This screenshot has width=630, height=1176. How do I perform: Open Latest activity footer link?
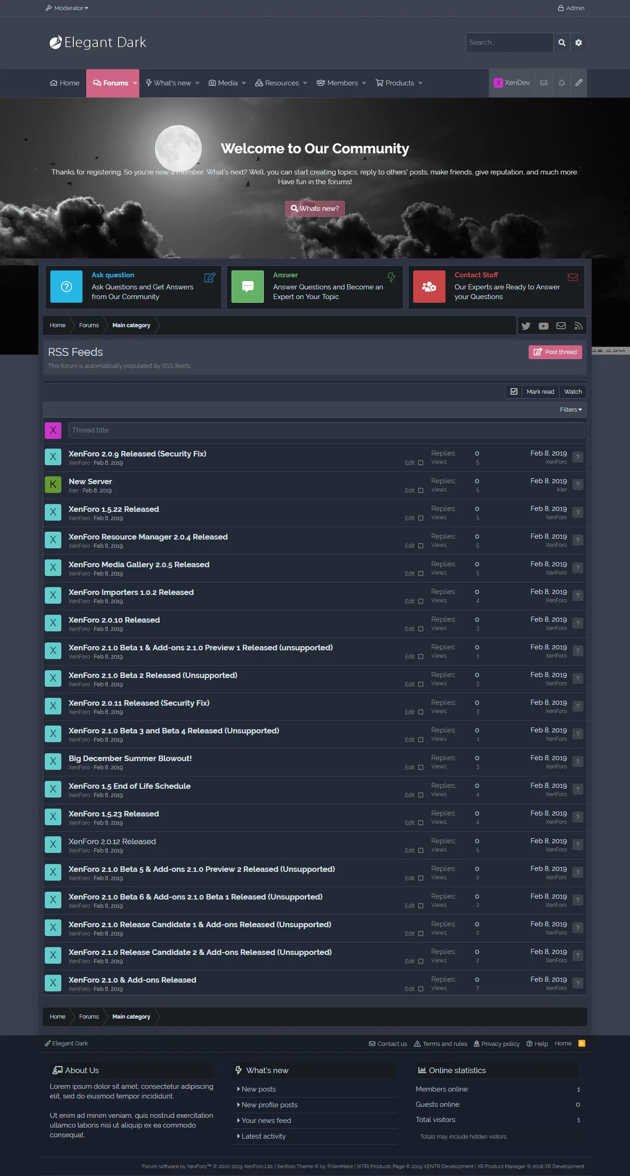coord(263,1136)
